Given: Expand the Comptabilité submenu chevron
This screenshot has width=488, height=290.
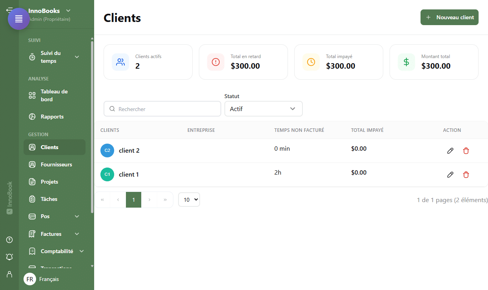Looking at the screenshot, I should pyautogui.click(x=82, y=251).
